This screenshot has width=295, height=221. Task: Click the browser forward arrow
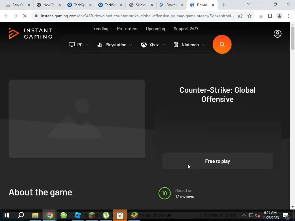(16, 16)
